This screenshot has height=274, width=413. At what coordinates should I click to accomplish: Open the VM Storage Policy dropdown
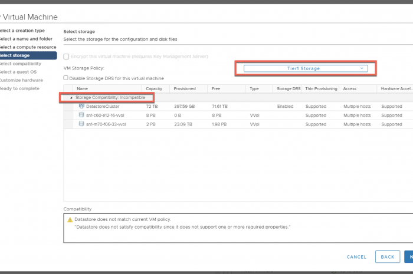click(x=306, y=68)
